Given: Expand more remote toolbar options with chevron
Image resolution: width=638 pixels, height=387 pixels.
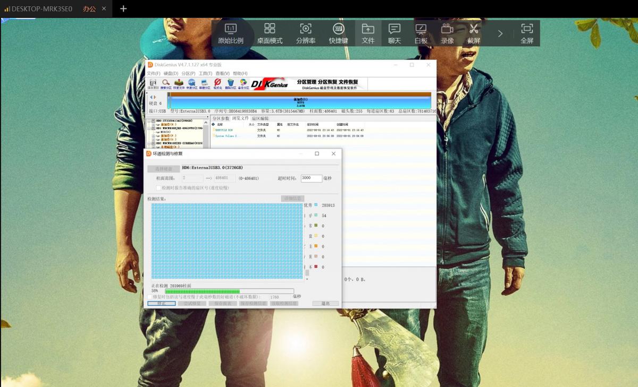Looking at the screenshot, I should (500, 33).
